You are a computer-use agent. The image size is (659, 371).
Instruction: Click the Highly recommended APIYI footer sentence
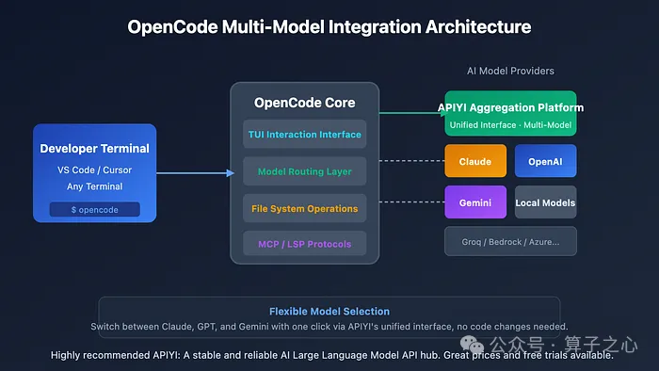coord(331,355)
